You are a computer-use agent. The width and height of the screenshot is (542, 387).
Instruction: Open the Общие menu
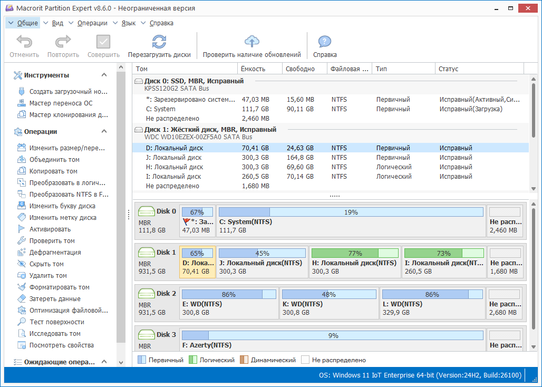click(x=23, y=23)
